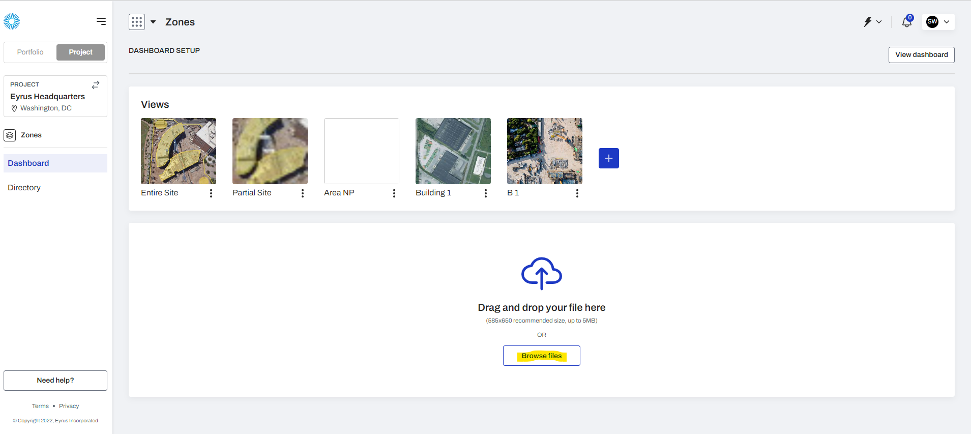Click the Eyrus starburst logo
This screenshot has height=434, width=971.
[12, 21]
